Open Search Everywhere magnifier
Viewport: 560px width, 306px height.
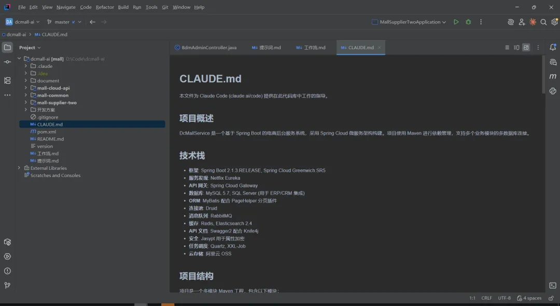(543, 22)
